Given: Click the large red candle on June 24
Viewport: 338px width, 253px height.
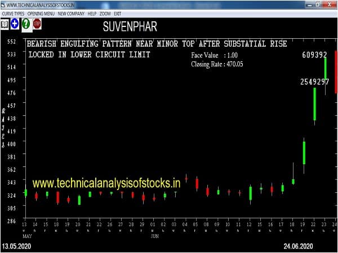Looking at the screenshot, I should coord(336,71).
